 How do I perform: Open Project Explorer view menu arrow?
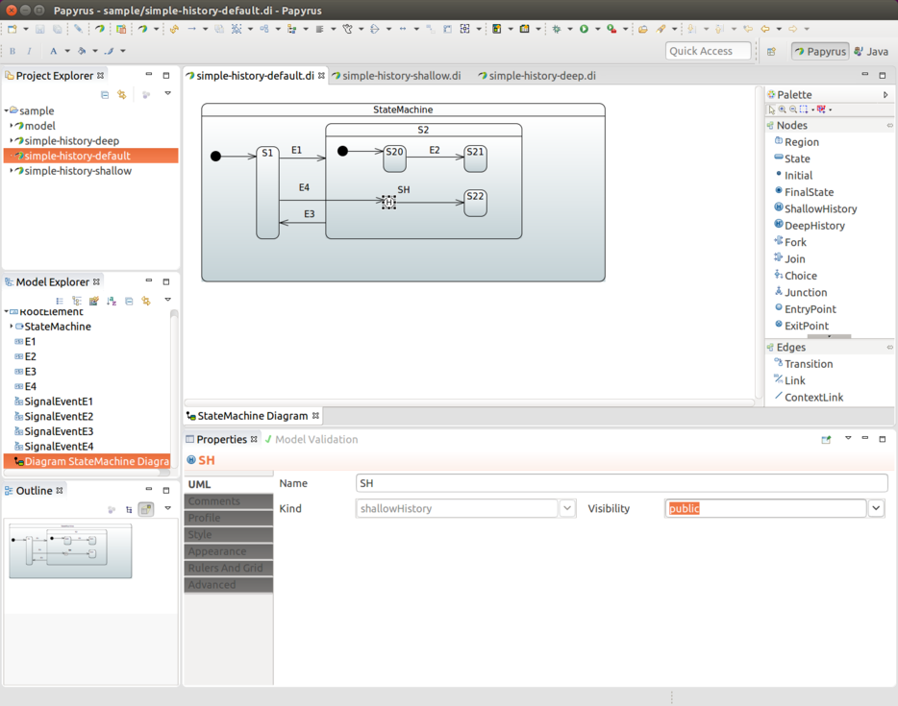(x=168, y=93)
